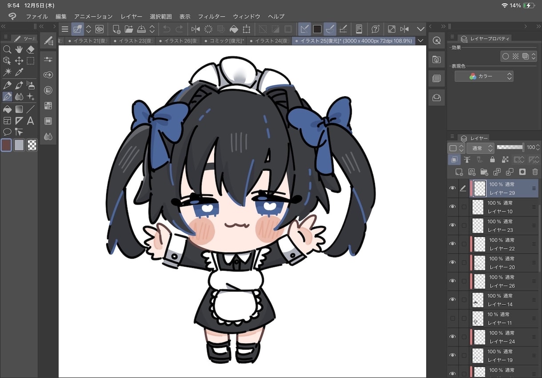Image resolution: width=542 pixels, height=378 pixels.
Task: Open the Navigator palette icon
Action: tap(437, 40)
